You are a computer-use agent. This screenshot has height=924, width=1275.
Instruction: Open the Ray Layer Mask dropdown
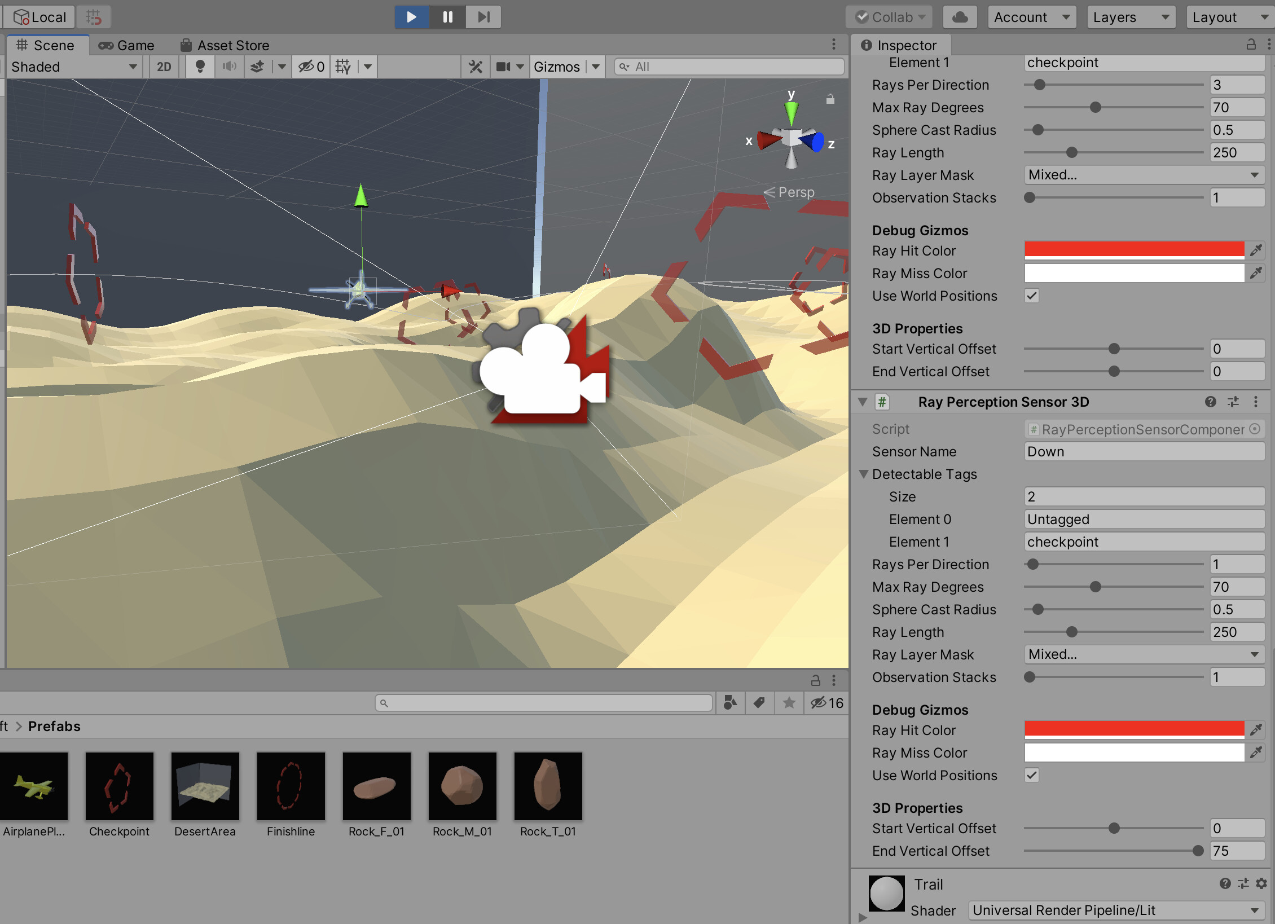1144,654
